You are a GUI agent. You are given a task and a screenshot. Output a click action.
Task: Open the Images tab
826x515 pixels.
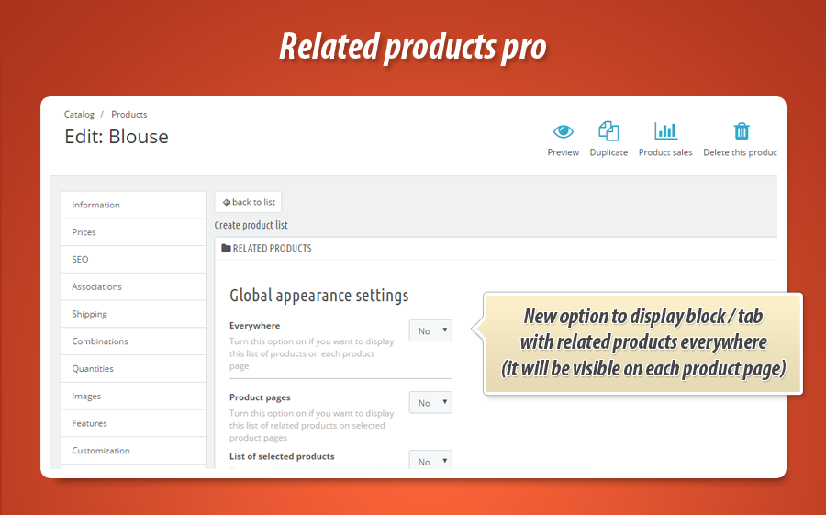click(133, 397)
